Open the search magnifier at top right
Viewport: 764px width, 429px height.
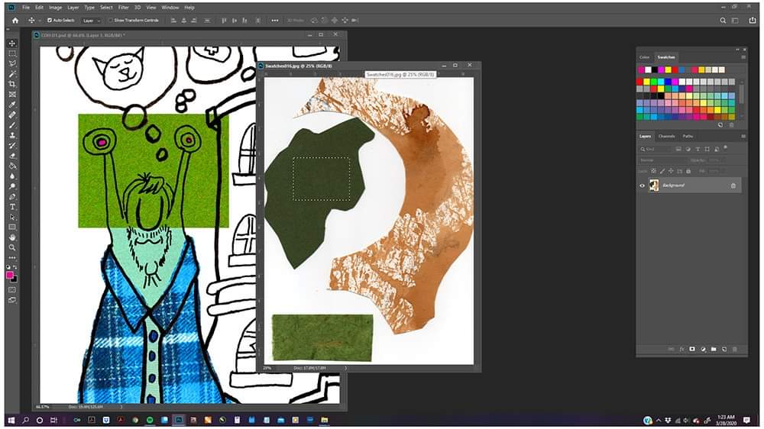point(723,21)
